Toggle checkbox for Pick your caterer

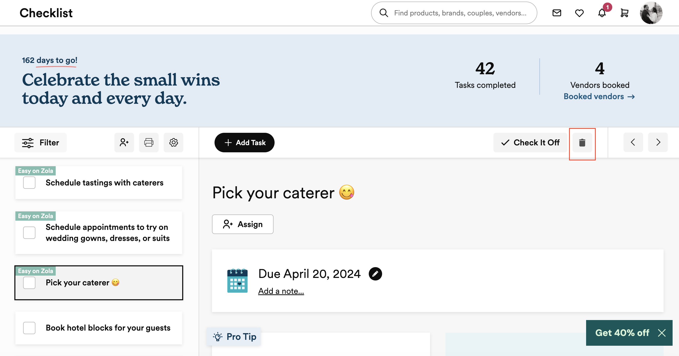click(29, 282)
